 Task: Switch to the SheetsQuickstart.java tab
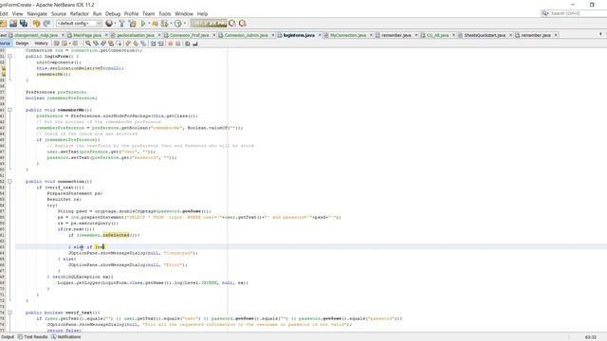click(x=485, y=35)
